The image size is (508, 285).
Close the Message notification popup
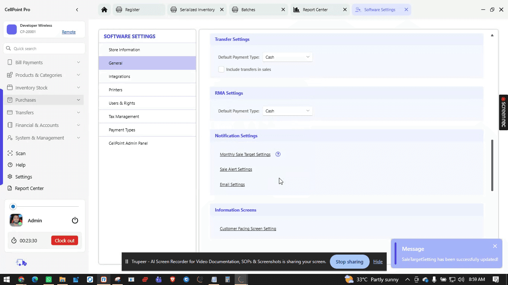pyautogui.click(x=495, y=246)
